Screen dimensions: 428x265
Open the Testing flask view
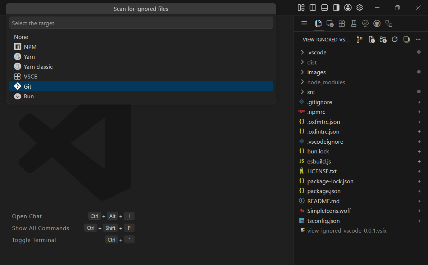click(x=354, y=23)
